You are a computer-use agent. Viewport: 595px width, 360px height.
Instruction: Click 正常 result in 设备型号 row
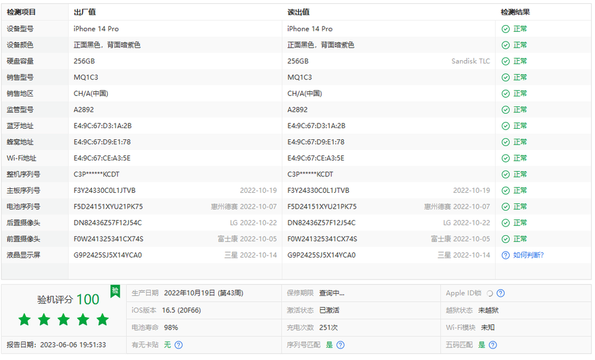tap(520, 29)
